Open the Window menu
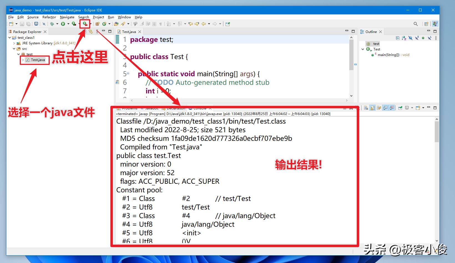 tap(124, 17)
